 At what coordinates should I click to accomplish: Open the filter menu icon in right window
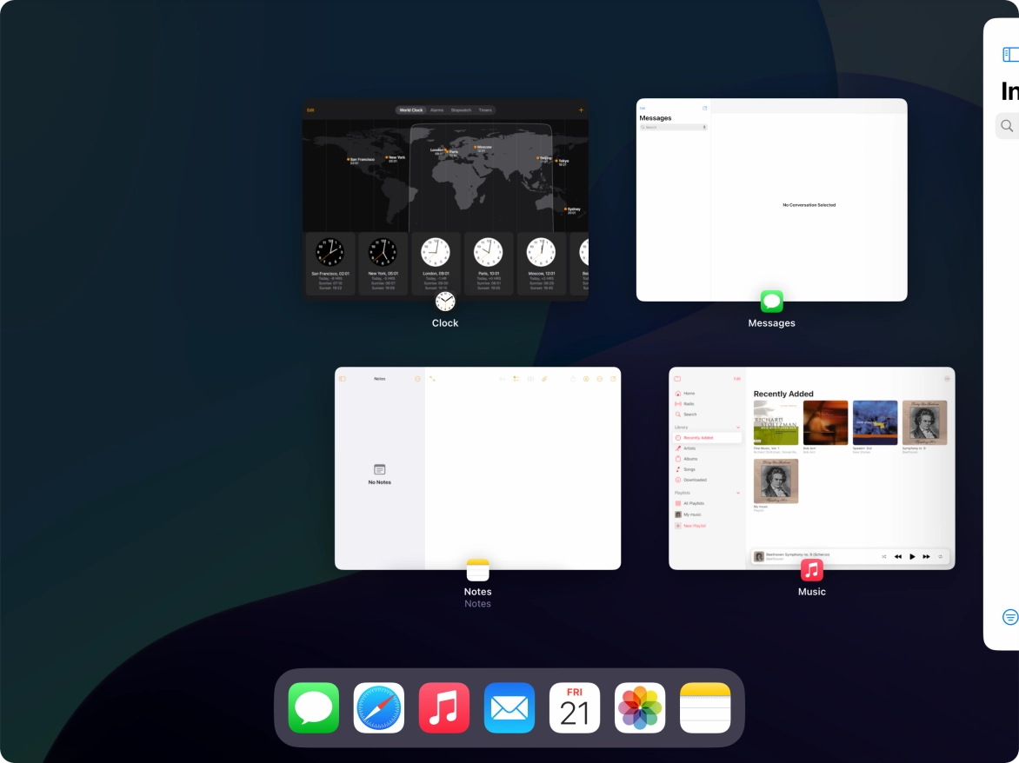[1009, 617]
